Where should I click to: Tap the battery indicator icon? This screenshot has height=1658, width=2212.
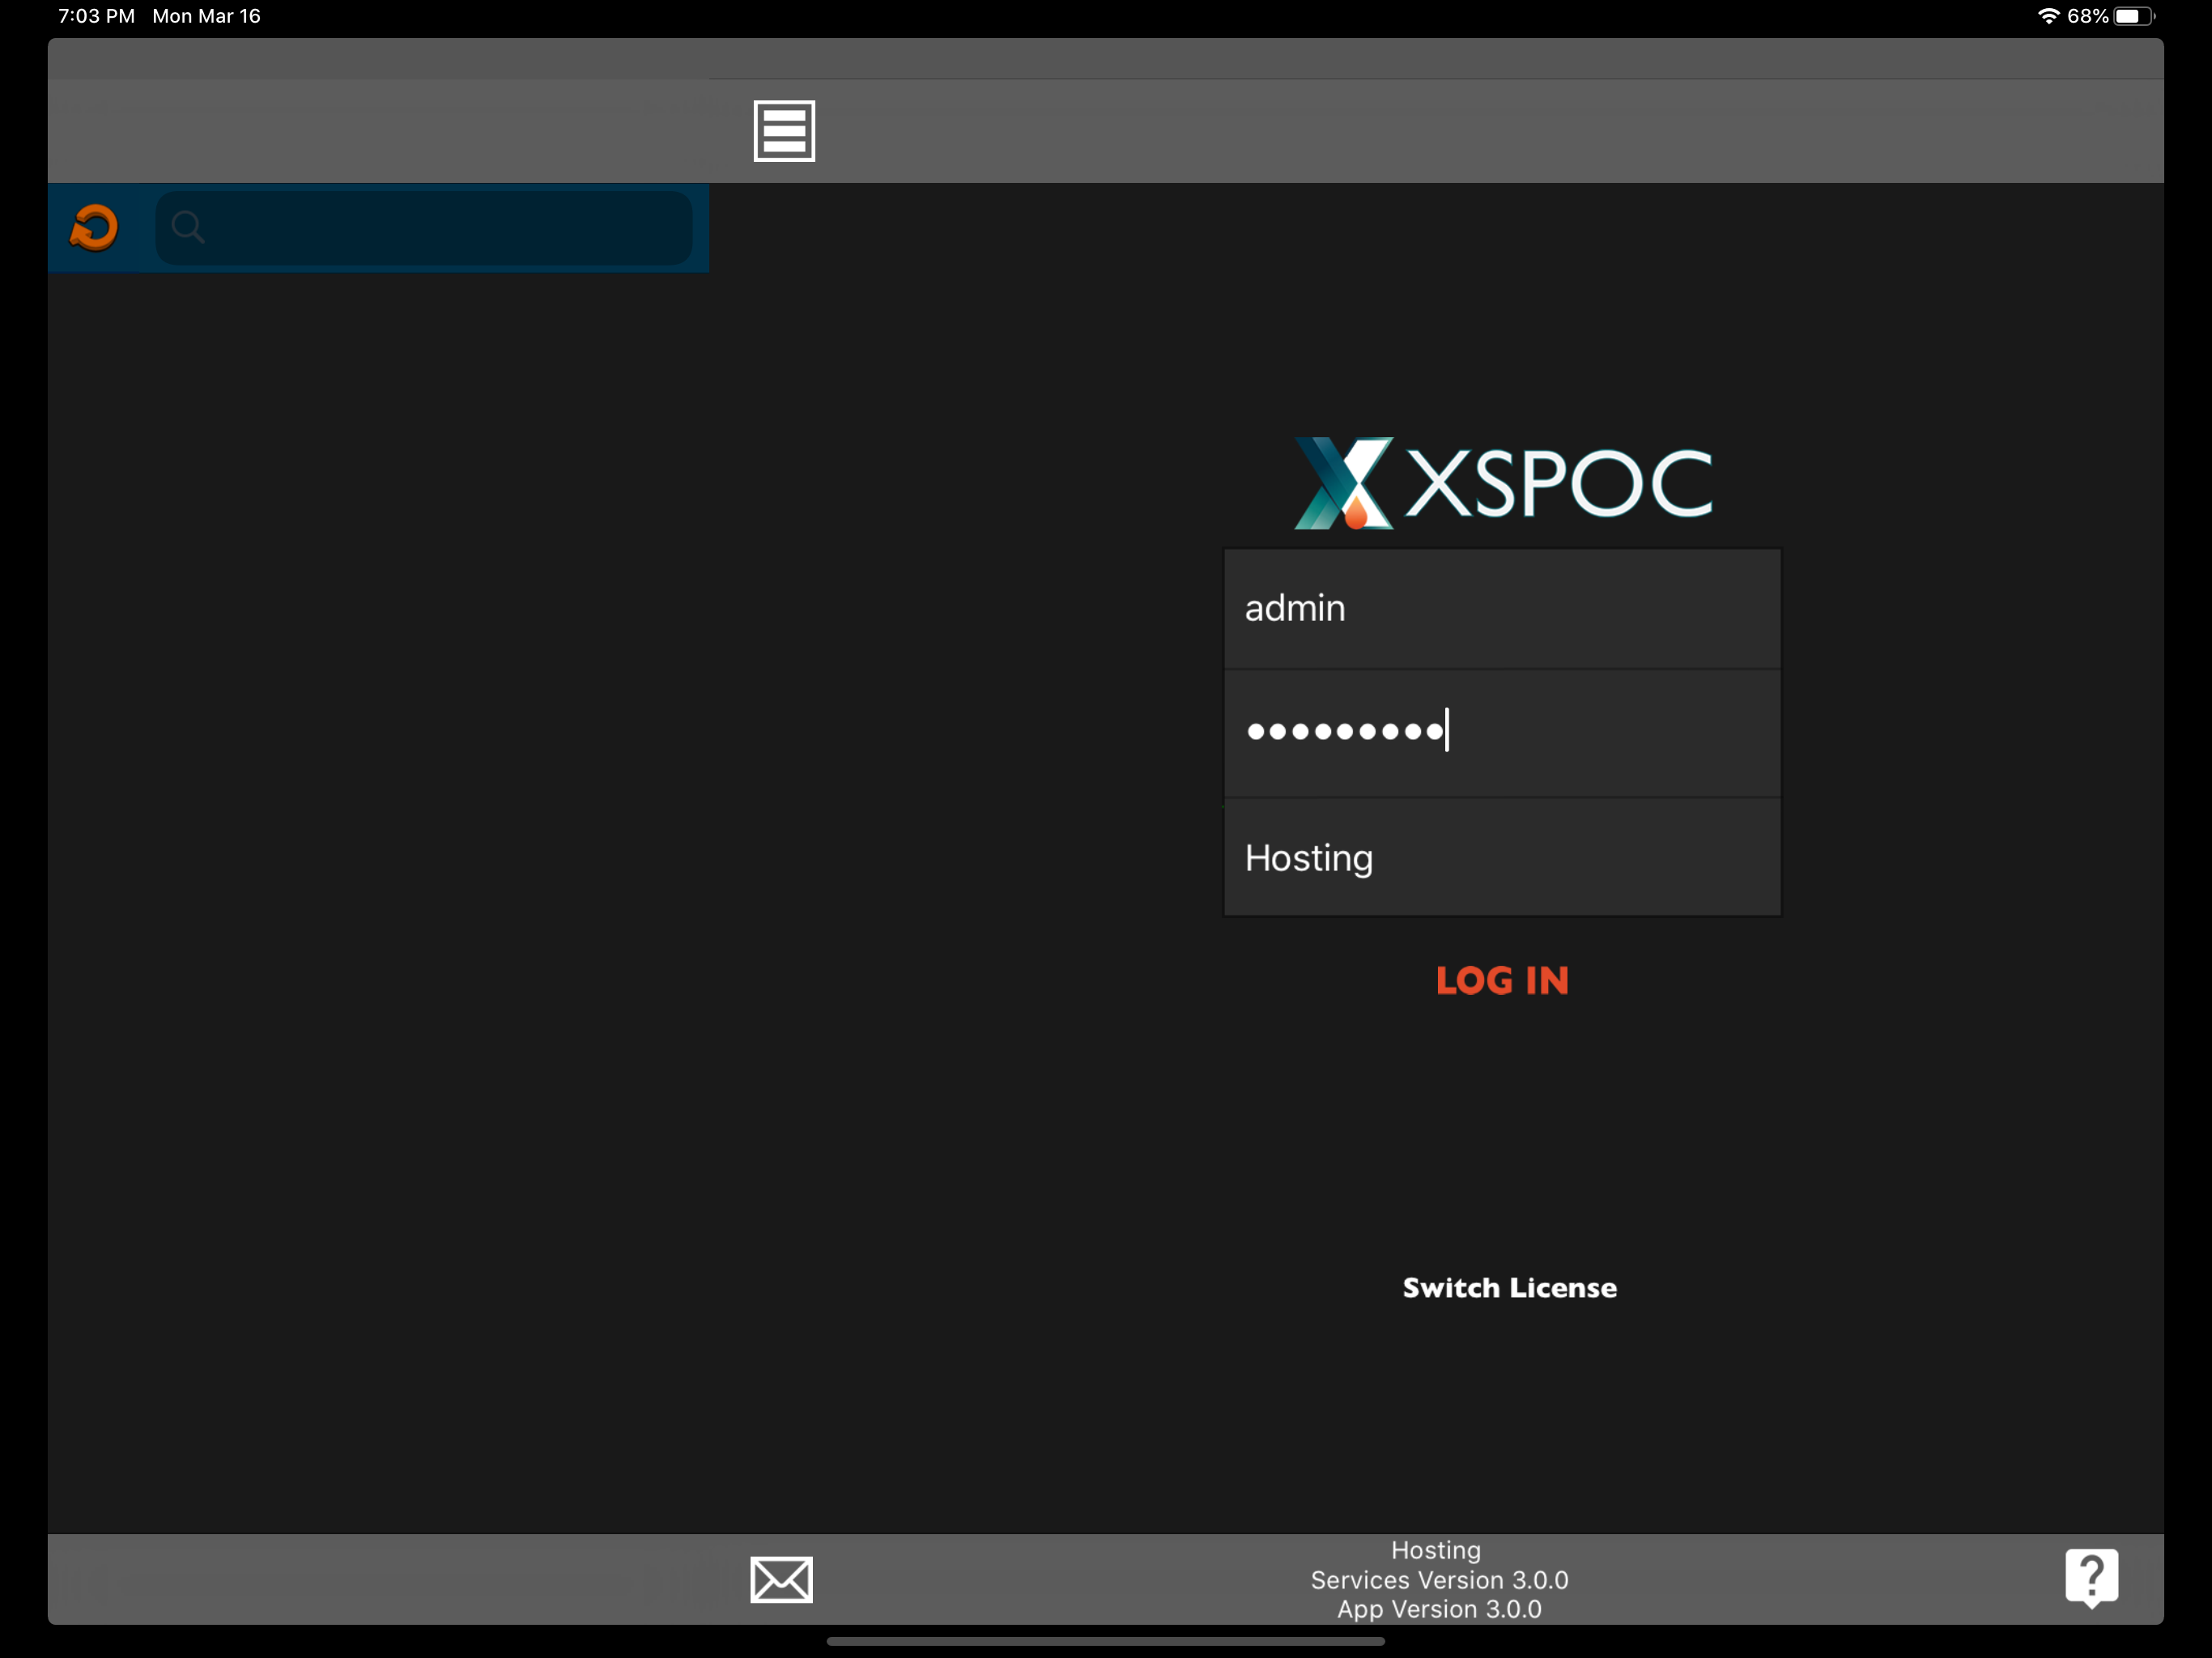tap(2135, 16)
